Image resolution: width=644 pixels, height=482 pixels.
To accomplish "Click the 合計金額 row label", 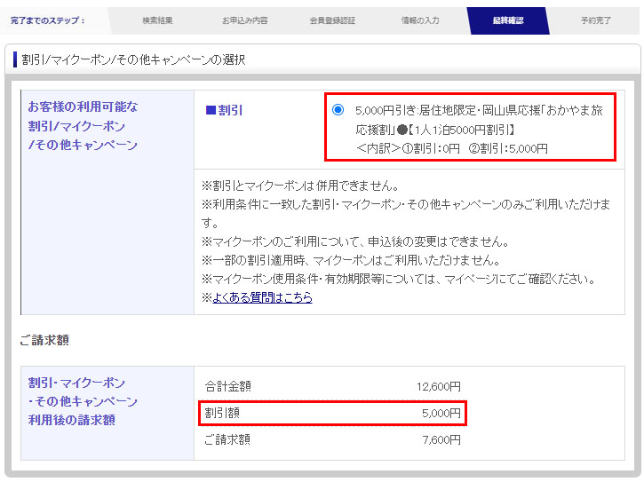I will coord(228,386).
